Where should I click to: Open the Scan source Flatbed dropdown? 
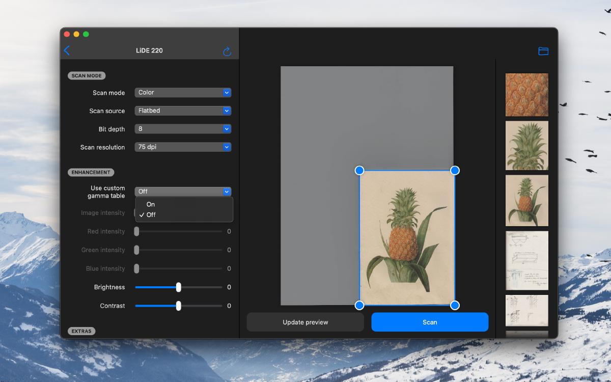pos(183,111)
